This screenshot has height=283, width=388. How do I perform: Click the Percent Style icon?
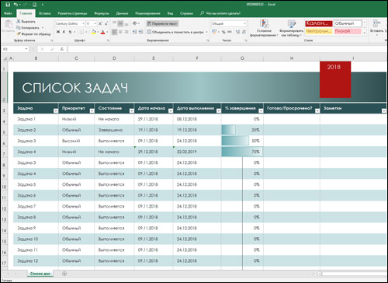[x=223, y=32]
